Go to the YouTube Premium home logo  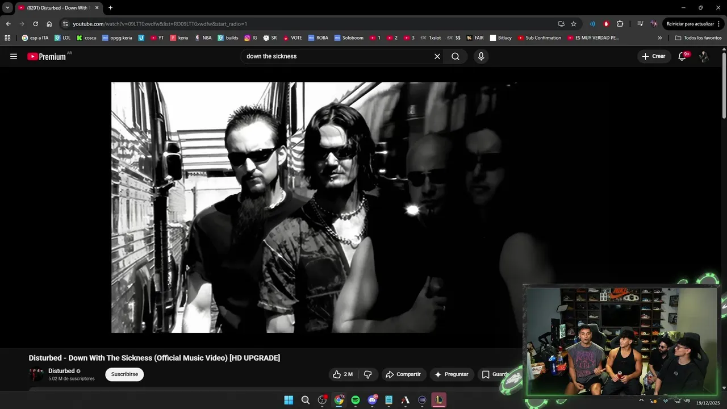coord(48,56)
